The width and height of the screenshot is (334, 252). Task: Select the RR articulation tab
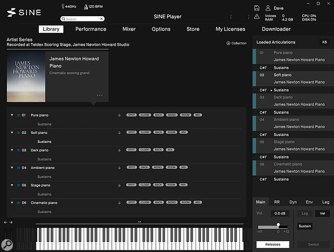tap(277, 202)
